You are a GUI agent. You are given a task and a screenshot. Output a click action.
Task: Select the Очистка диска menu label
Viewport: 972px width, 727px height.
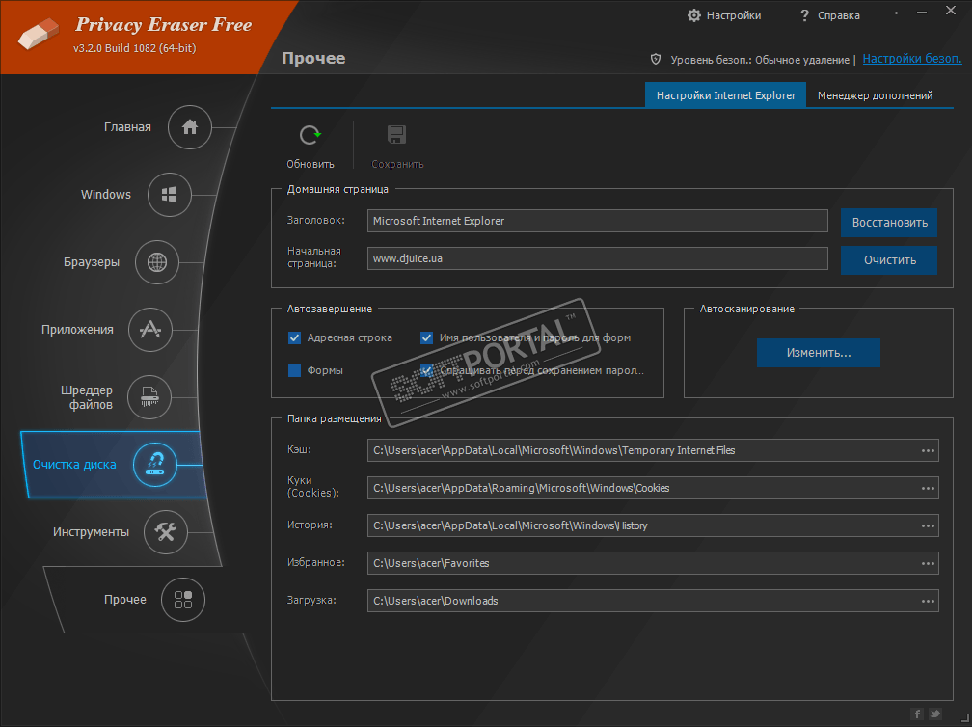[x=74, y=465]
